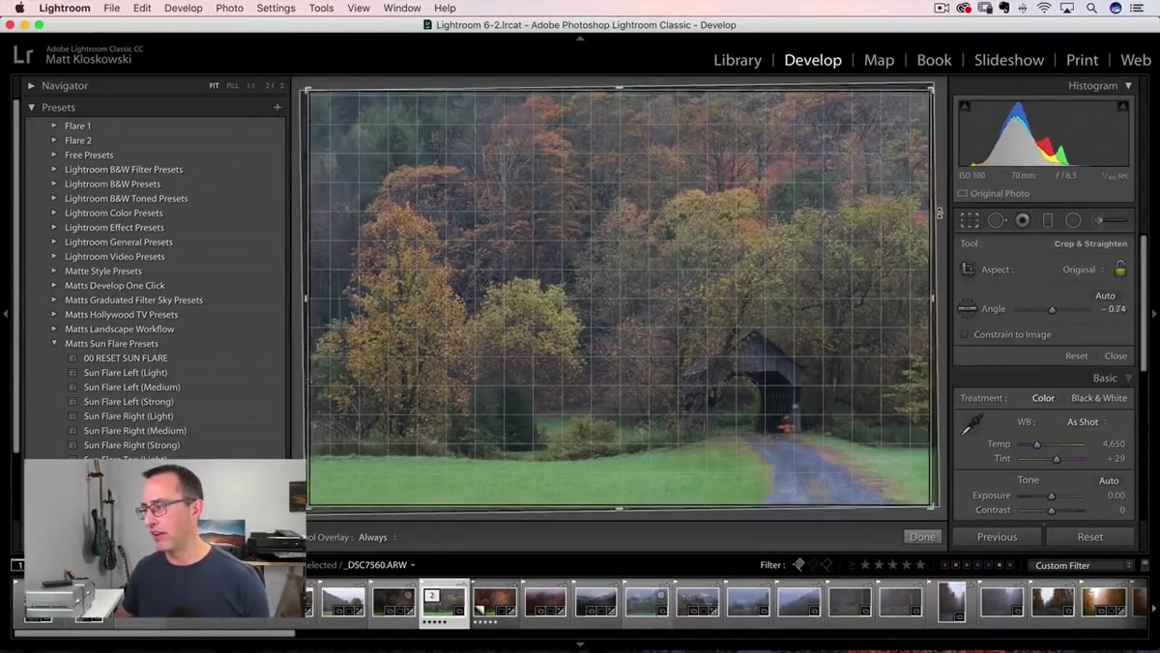Viewport: 1160px width, 653px height.
Task: Click the large Reset button beside Previous
Action: tap(1090, 537)
